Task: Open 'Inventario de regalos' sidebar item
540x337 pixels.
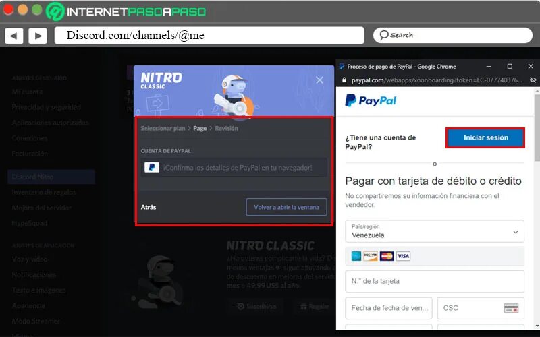Action: tap(44, 192)
